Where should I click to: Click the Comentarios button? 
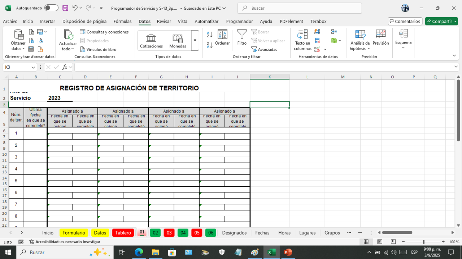[405, 21]
